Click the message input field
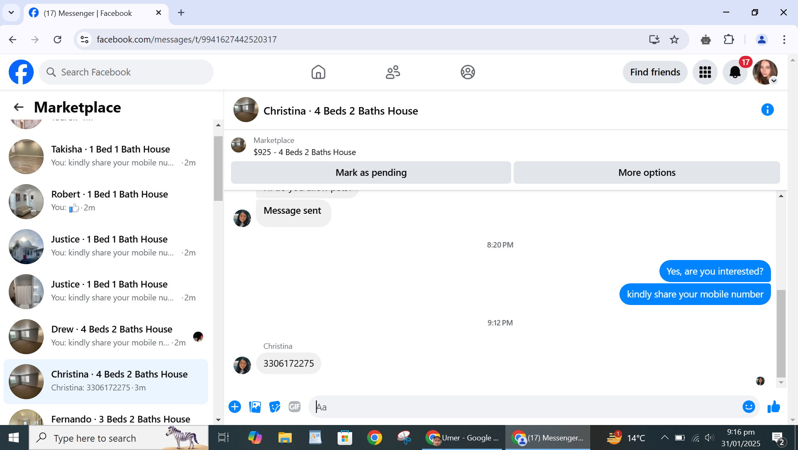798x450 pixels. [525, 407]
